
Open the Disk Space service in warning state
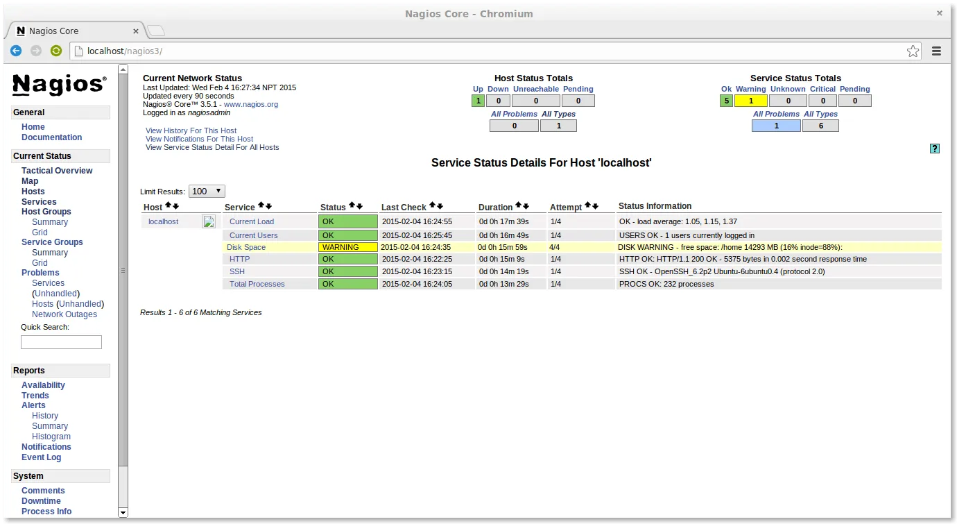tap(246, 247)
